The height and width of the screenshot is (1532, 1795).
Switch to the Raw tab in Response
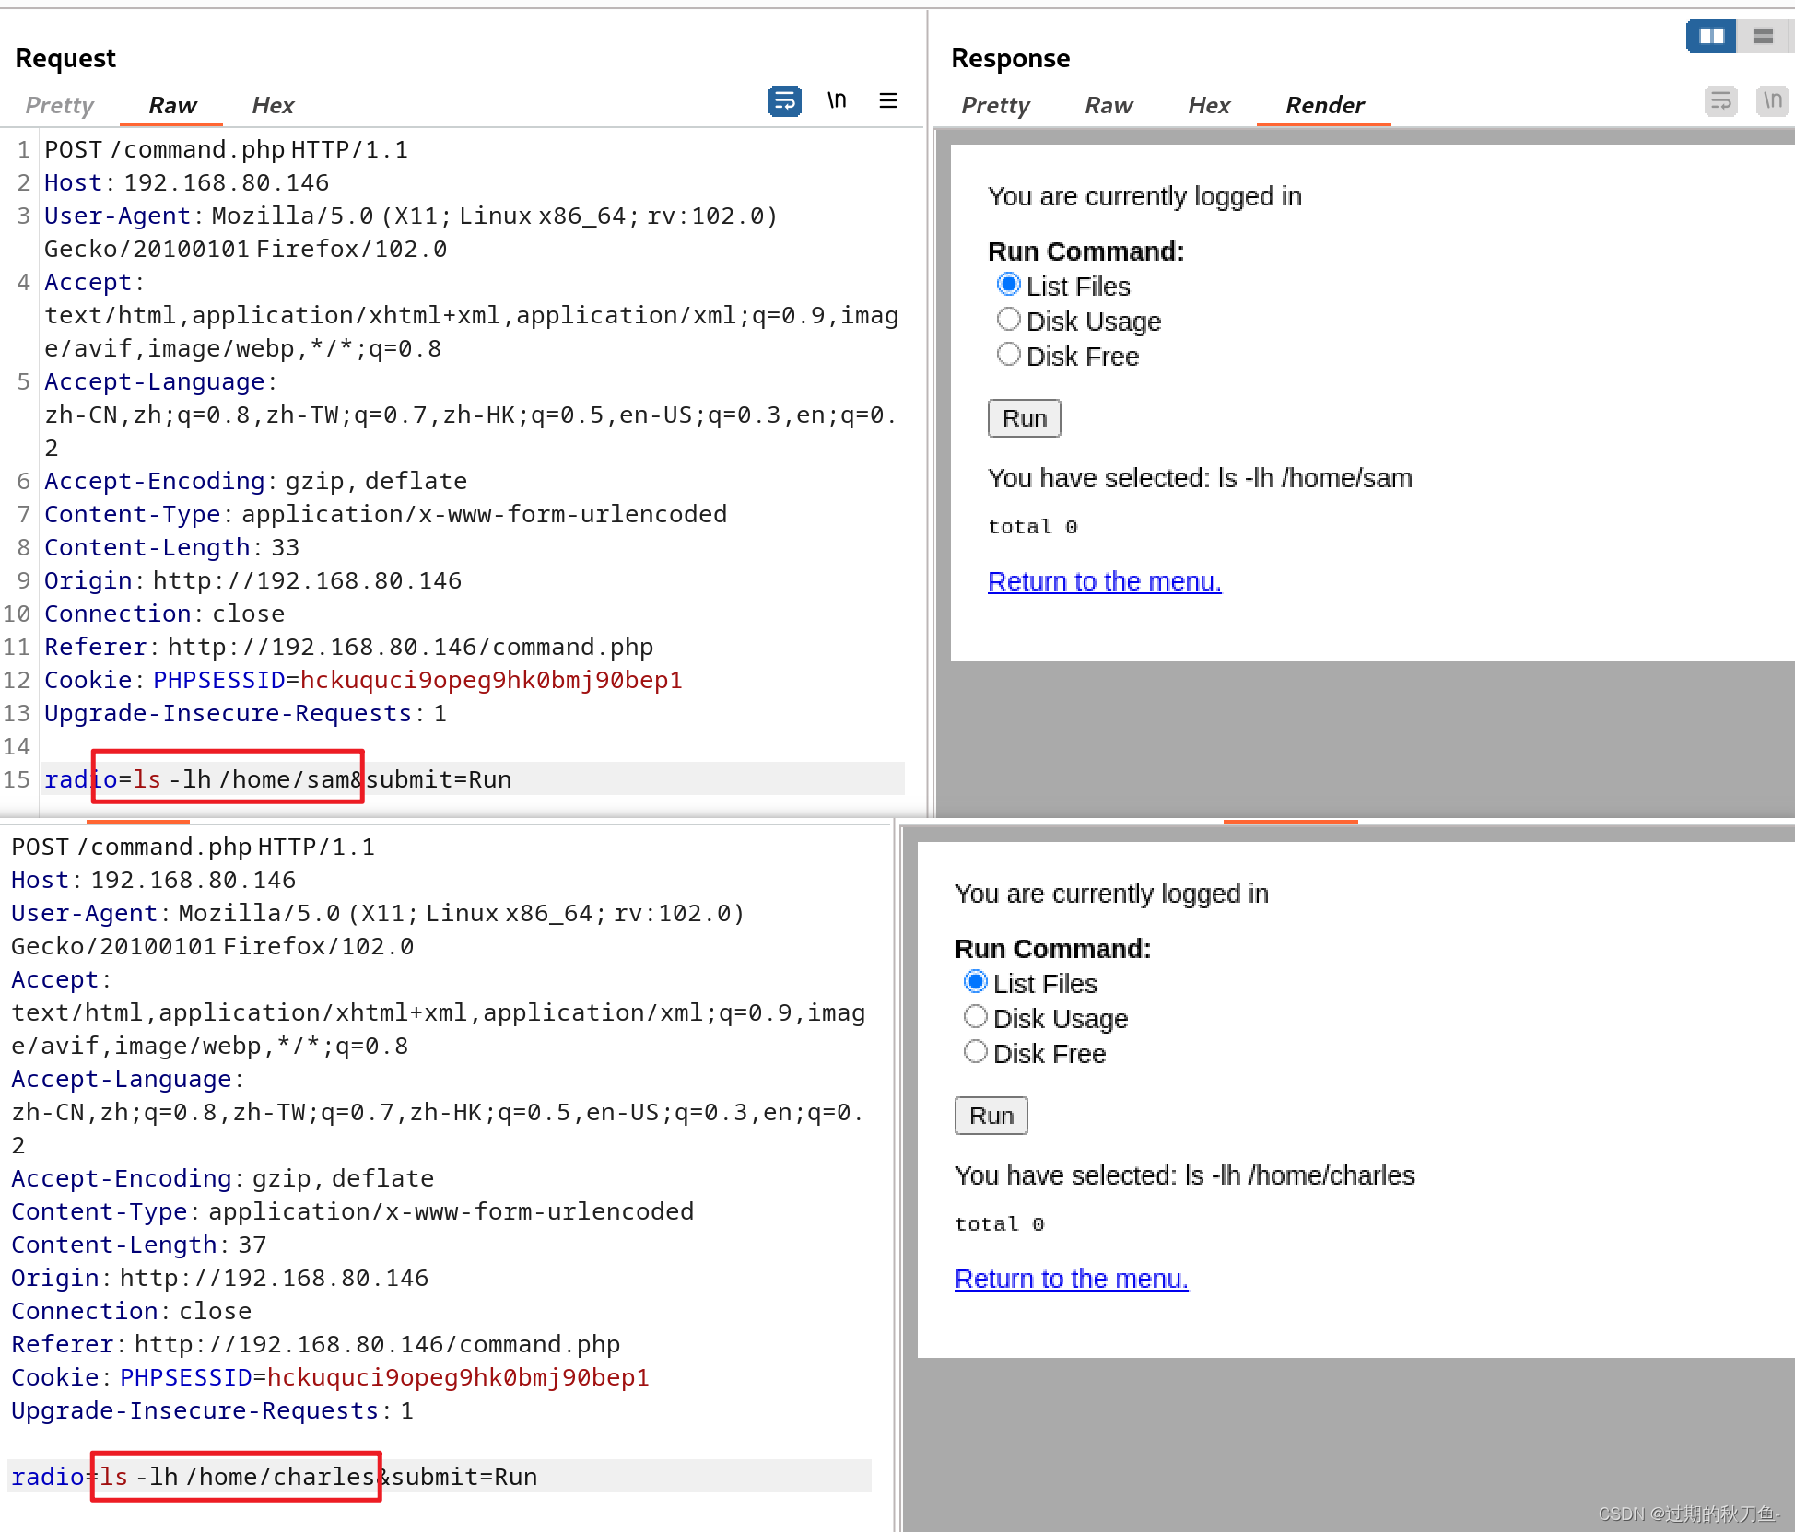click(1109, 105)
